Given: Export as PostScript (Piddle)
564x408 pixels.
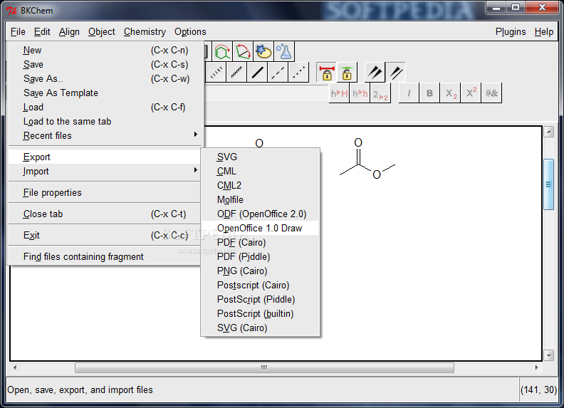Looking at the screenshot, I should click(261, 299).
